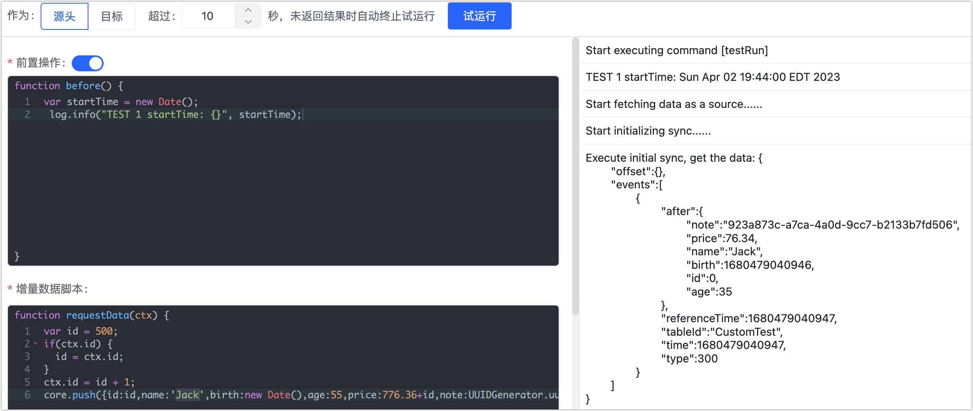Toggle the 前置操作 switch off
Screen dimensions: 973x411
coord(88,63)
